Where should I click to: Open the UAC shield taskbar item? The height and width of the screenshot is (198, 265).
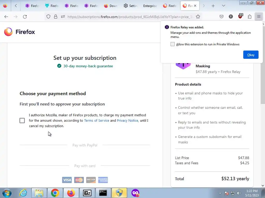pyautogui.click(x=119, y=193)
